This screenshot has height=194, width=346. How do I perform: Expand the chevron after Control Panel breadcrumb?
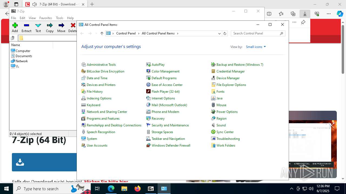pos(139,33)
